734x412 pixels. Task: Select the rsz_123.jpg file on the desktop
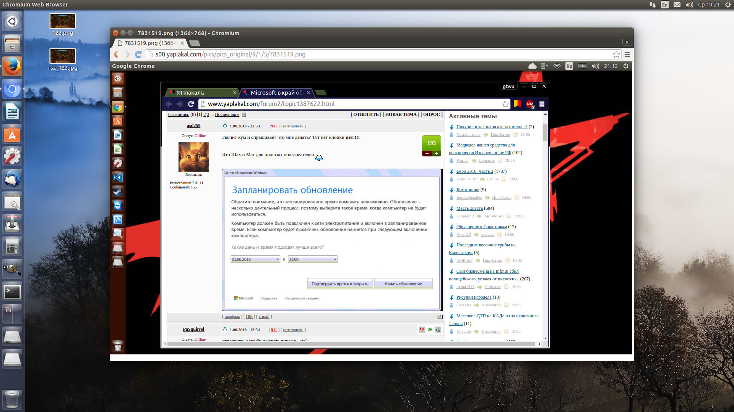click(x=63, y=60)
